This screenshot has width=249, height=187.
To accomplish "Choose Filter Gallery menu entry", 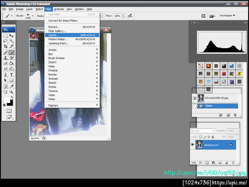I will (72, 31).
